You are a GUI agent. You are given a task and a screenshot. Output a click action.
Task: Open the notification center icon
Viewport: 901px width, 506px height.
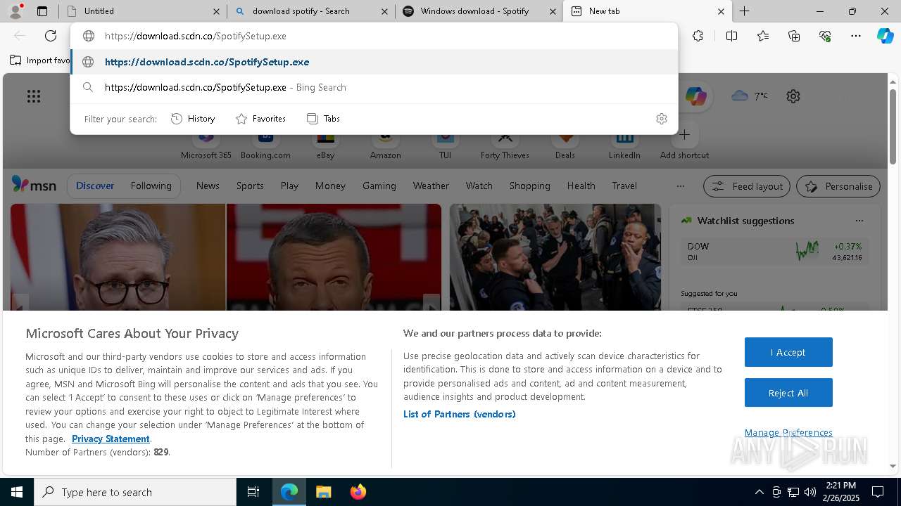click(878, 492)
